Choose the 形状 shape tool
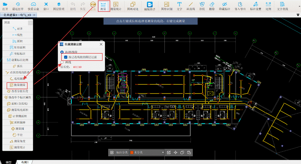 point(202,6)
